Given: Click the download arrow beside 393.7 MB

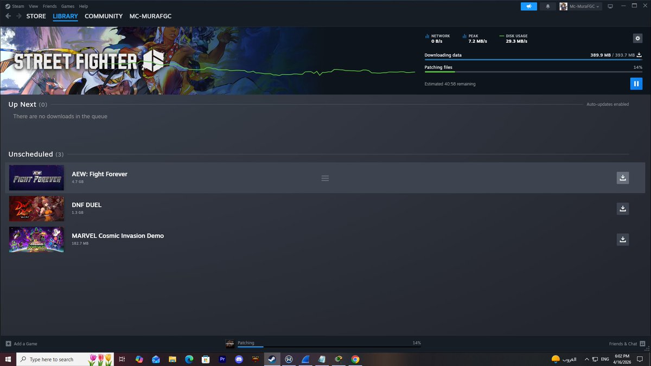Looking at the screenshot, I should 639,55.
